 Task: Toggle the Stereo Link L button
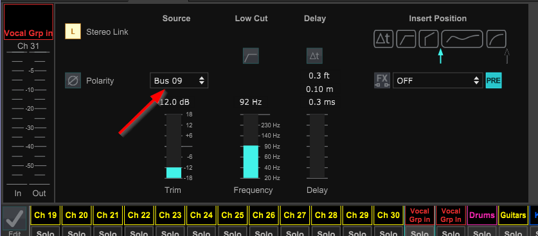point(73,32)
